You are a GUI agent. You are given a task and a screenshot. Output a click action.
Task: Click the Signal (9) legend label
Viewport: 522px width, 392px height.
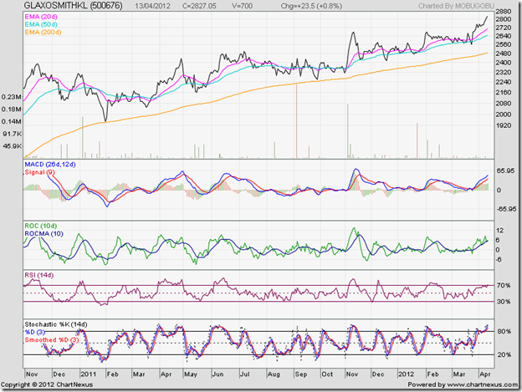(38, 173)
